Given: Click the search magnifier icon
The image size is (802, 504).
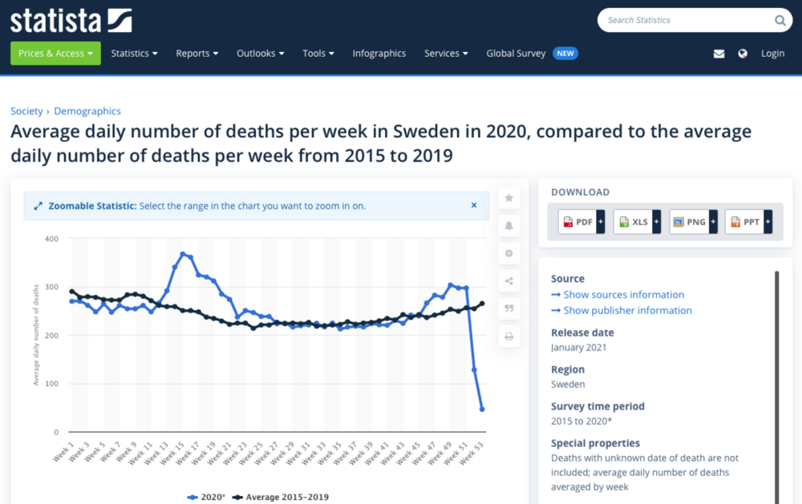Looking at the screenshot, I should pyautogui.click(x=780, y=20).
